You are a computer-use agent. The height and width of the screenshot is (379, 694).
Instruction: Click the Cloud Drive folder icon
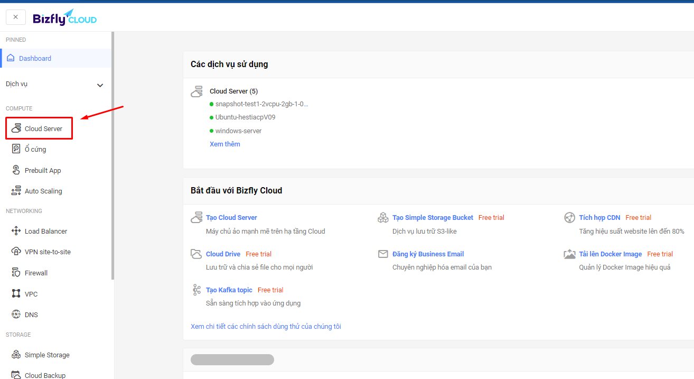(196, 254)
